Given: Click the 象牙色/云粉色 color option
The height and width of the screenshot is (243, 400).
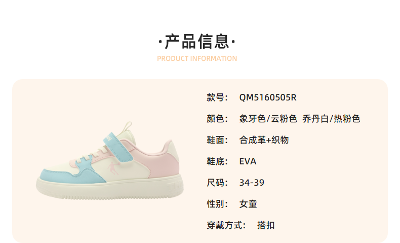Looking at the screenshot, I should click(268, 119).
